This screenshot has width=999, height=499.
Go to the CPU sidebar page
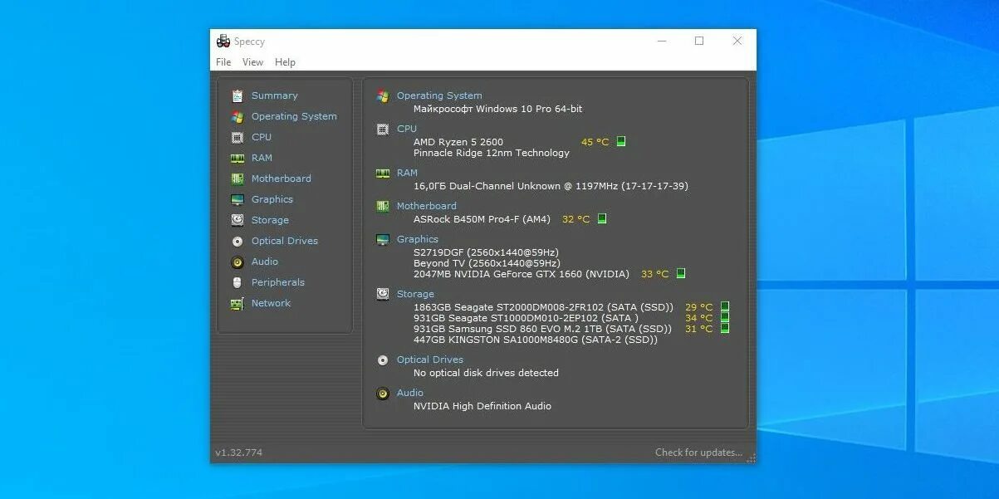pos(262,137)
